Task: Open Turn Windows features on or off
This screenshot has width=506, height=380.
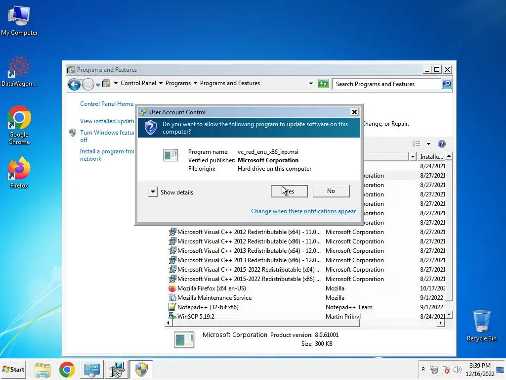Action: (107, 136)
